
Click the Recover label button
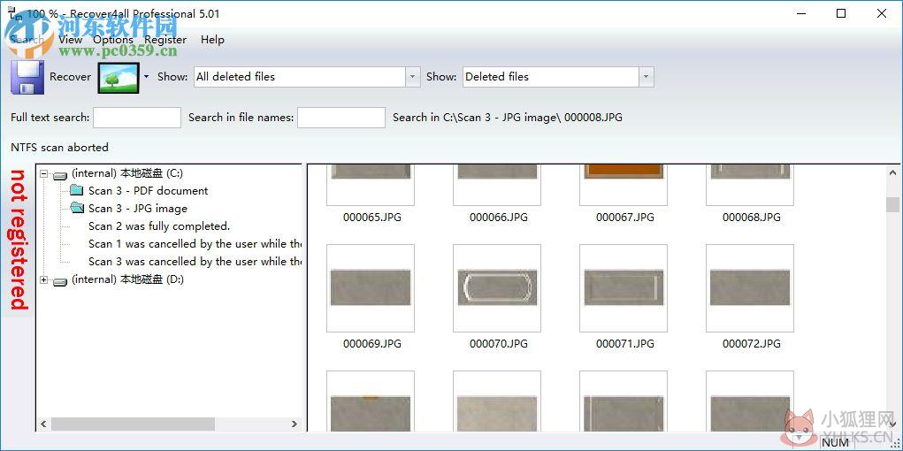tap(70, 77)
